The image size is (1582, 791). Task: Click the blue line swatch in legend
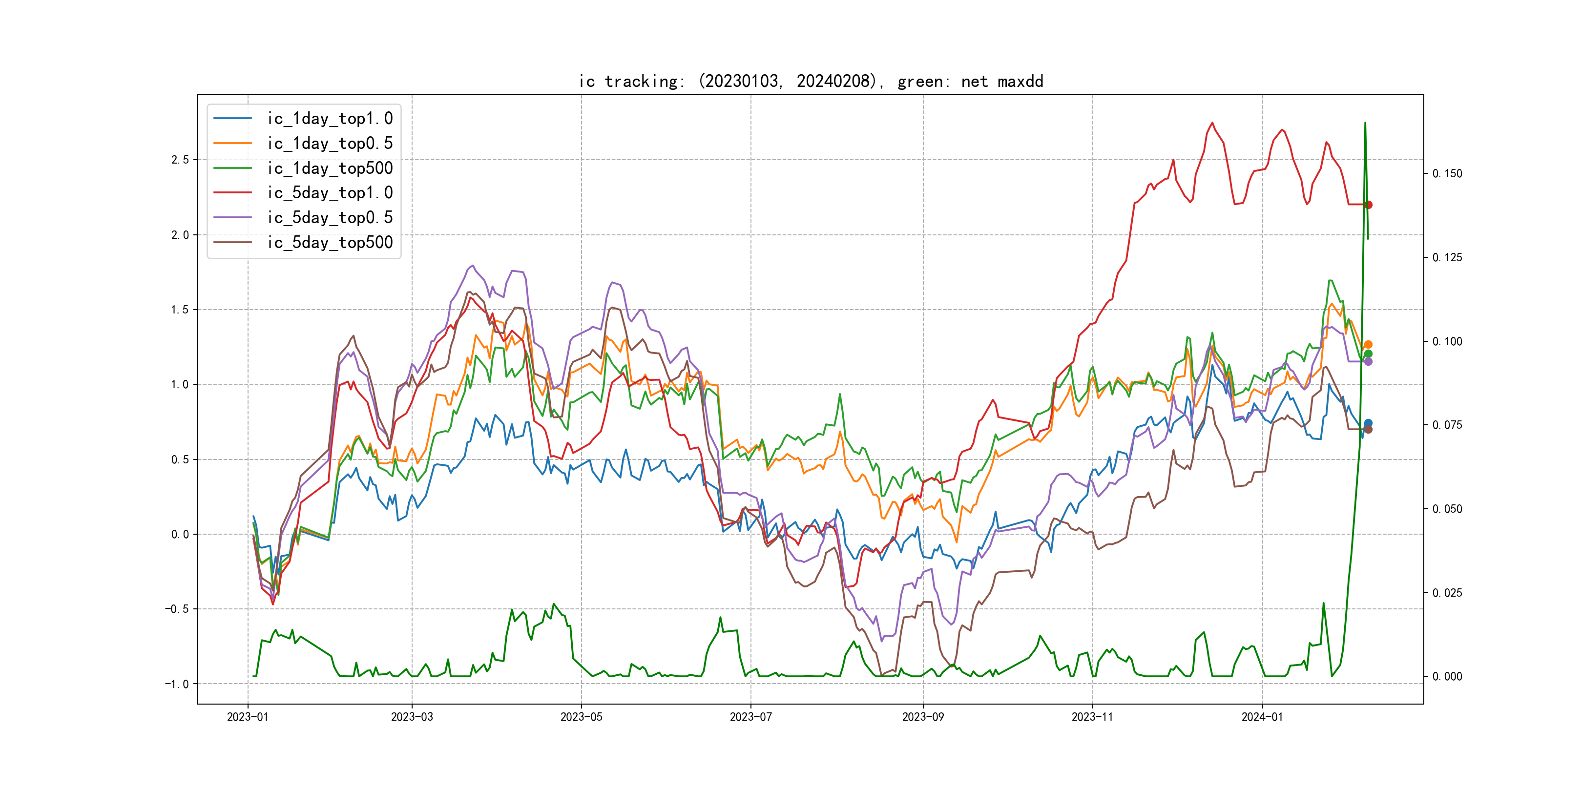232,119
